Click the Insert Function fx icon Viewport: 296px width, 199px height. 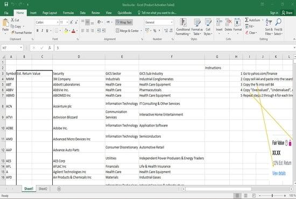(50, 48)
